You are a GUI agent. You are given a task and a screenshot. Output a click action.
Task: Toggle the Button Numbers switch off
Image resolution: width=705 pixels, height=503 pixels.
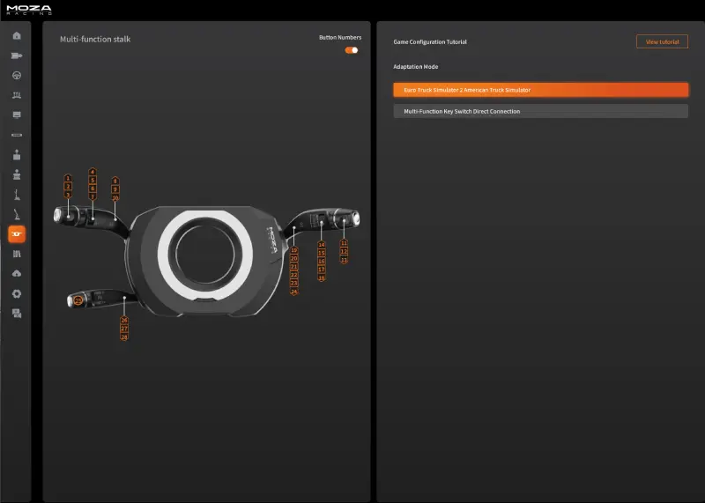tap(352, 50)
